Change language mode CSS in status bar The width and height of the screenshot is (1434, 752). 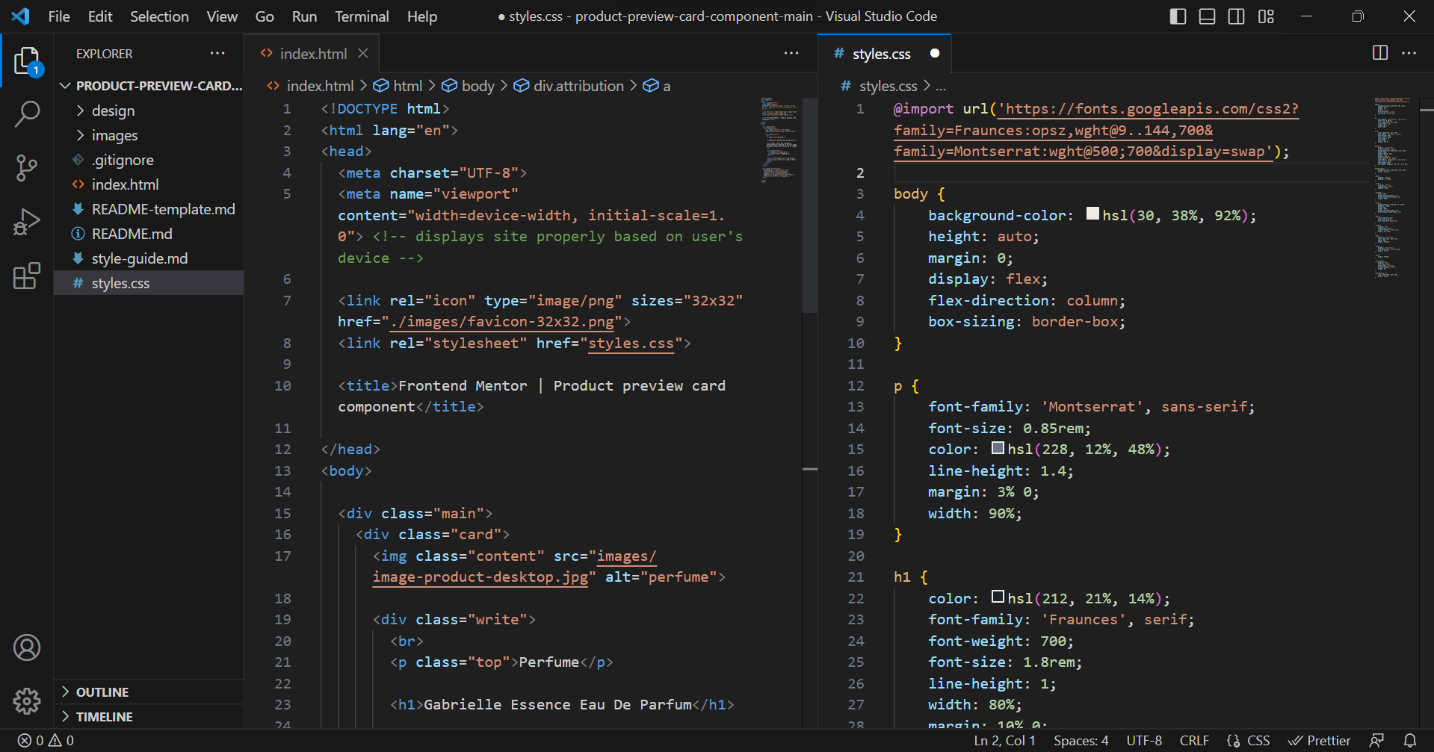coord(1249,741)
